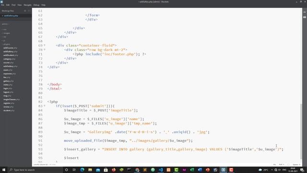Open addCourse.php in file tree
The height and width of the screenshot is (173, 307).
click(x=10, y=48)
